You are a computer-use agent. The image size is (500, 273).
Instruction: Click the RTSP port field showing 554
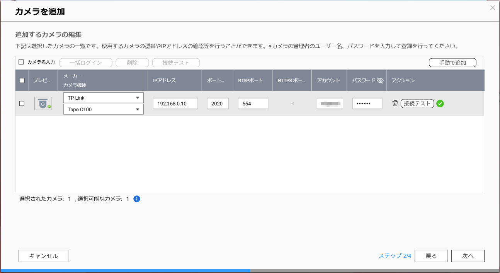tap(253, 103)
